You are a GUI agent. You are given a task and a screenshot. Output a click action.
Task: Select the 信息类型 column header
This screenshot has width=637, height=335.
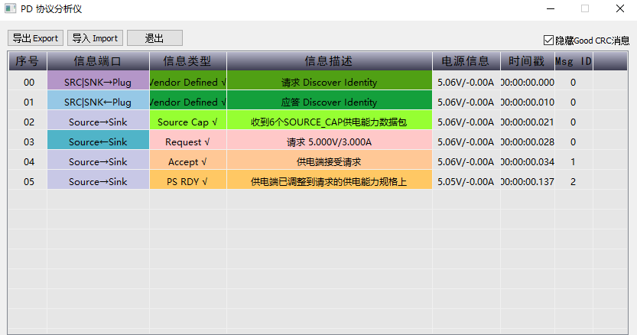[187, 61]
